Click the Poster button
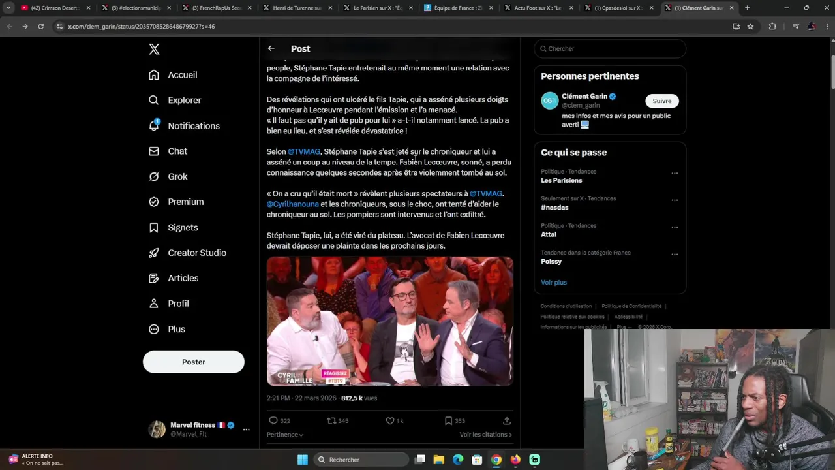The height and width of the screenshot is (470, 835). (x=194, y=362)
